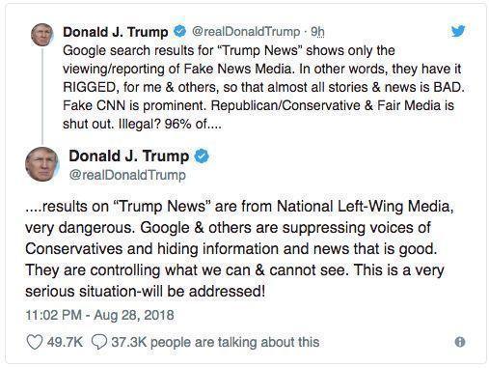Viewport: 489px width, 368px height.
Task: Click the 9h timestamp link
Action: (317, 32)
